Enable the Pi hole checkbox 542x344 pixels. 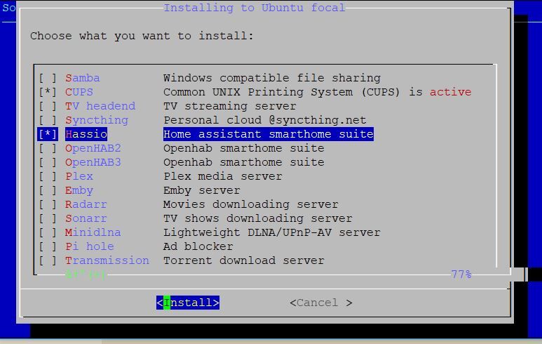48,246
